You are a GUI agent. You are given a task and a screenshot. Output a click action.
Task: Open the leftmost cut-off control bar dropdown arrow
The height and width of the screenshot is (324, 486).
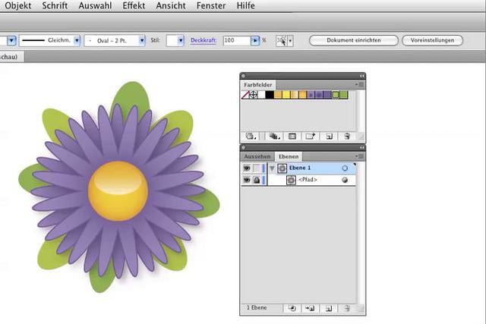[x=11, y=40]
